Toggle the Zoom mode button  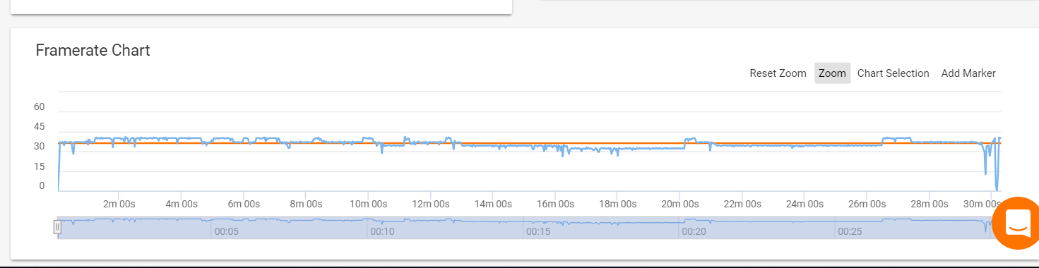832,73
